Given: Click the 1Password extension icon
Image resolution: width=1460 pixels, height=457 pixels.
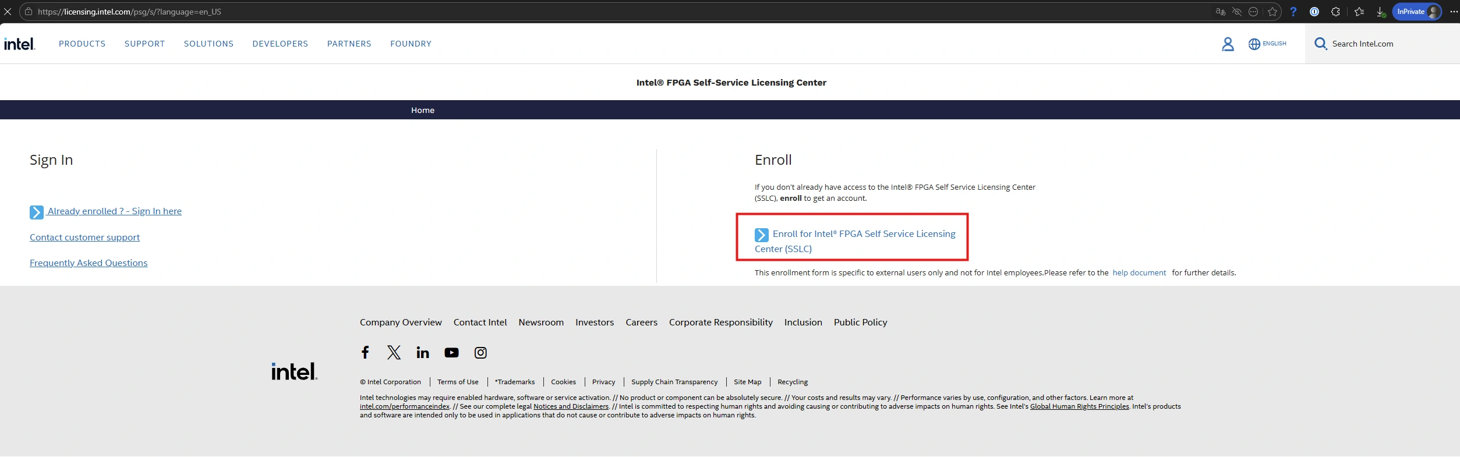Looking at the screenshot, I should [1314, 12].
